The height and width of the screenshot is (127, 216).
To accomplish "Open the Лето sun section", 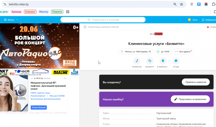I will (193, 20).
